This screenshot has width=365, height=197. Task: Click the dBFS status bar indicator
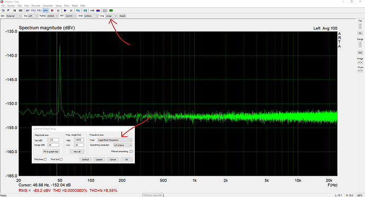tap(360, 195)
